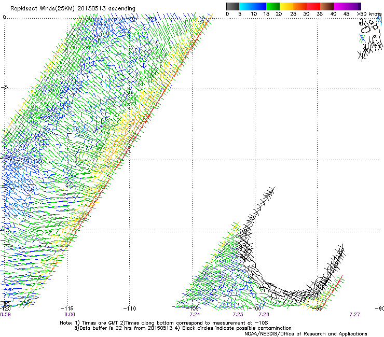Screen dimensions: 384x337
Task: Click the '45' legend scale label
Action: pyautogui.click(x=346, y=14)
